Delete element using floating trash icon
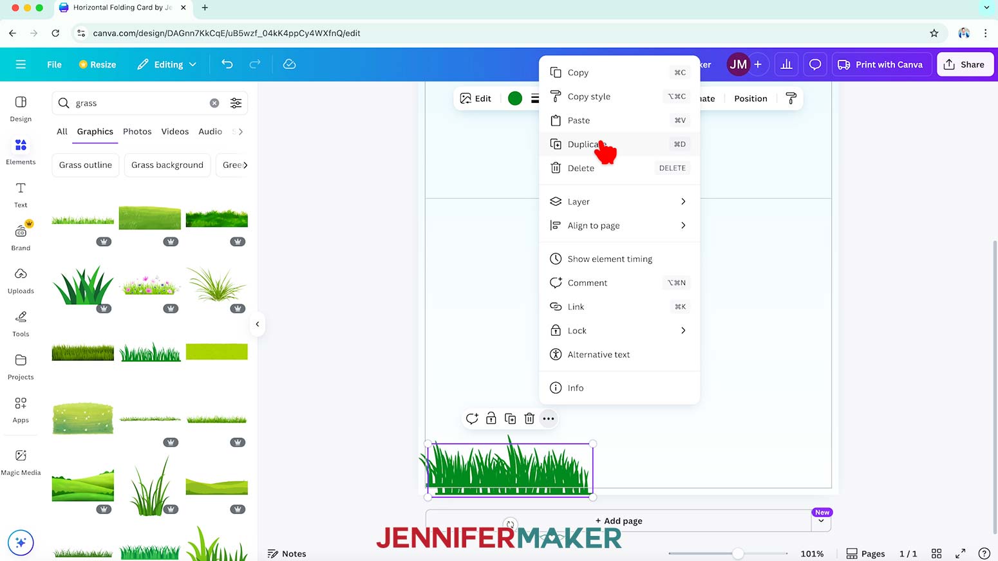The width and height of the screenshot is (998, 561). tap(529, 419)
